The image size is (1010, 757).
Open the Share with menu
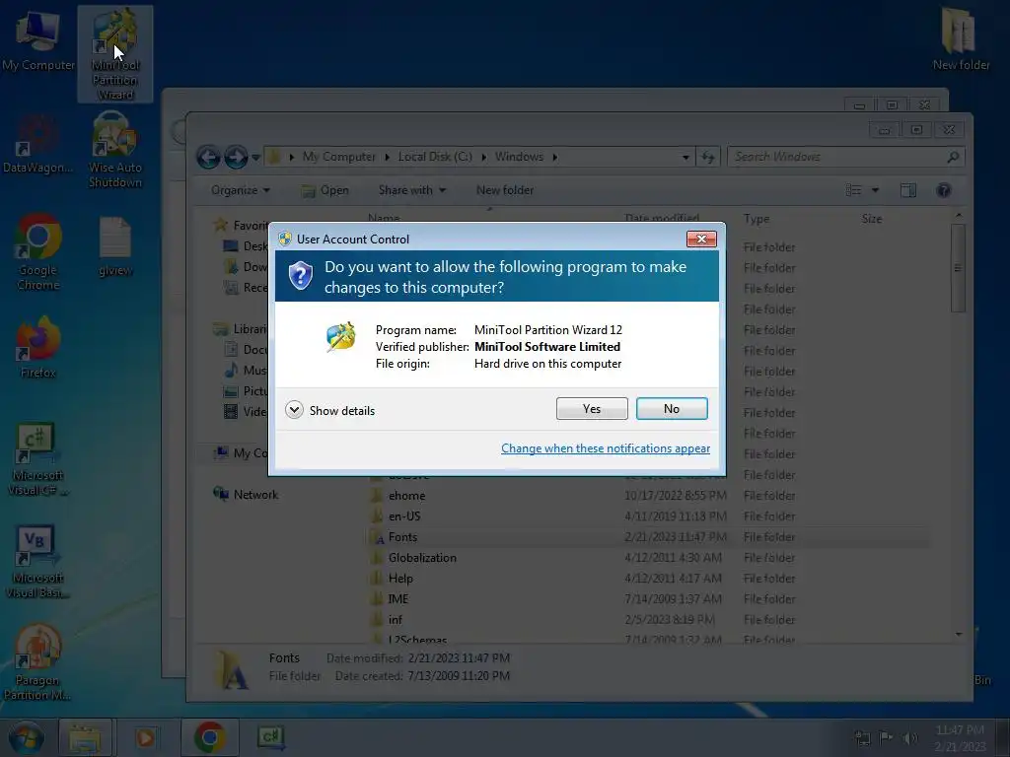(x=411, y=190)
